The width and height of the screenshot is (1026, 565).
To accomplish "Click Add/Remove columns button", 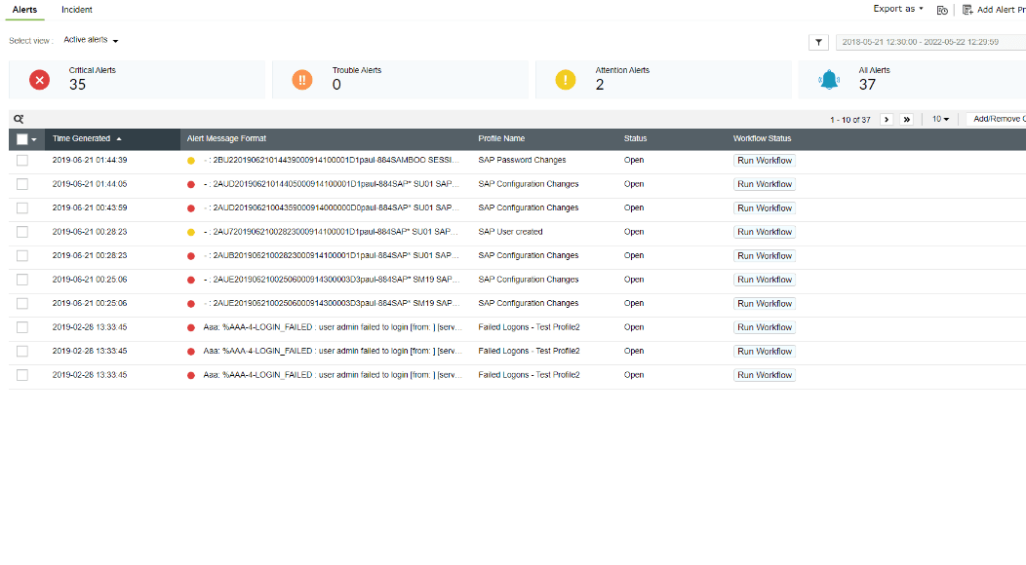I will coord(997,119).
